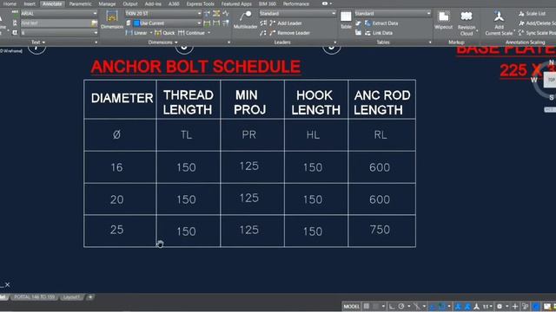Click the find text search icon
This screenshot has width=556, height=312.
[94, 23]
